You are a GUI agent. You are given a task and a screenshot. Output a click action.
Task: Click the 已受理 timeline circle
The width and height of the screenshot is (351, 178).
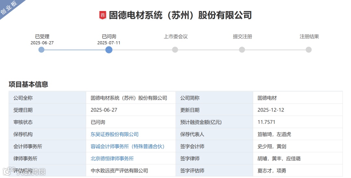click(x=41, y=50)
